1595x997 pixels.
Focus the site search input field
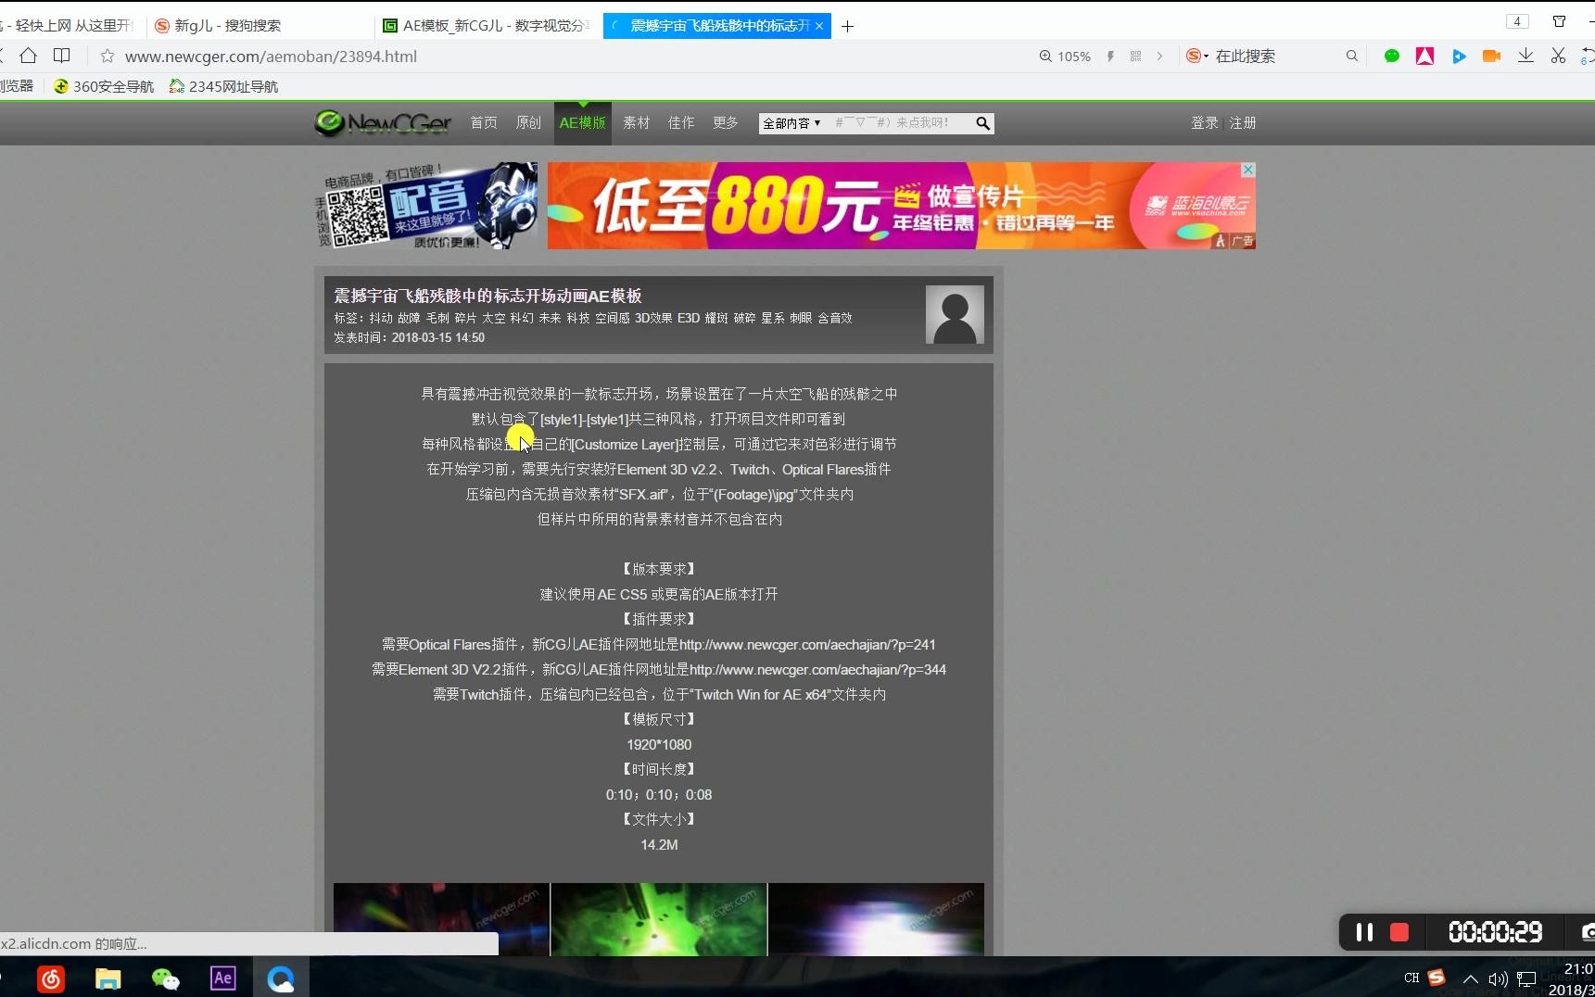[899, 123]
